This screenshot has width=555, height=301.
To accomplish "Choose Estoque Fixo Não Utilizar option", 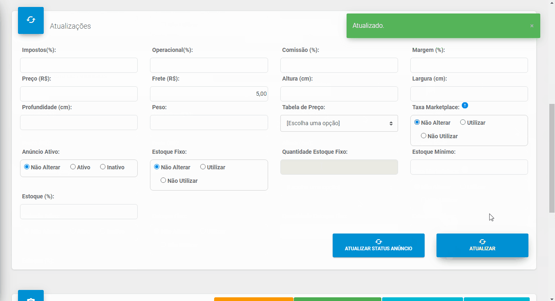I will pyautogui.click(x=163, y=180).
